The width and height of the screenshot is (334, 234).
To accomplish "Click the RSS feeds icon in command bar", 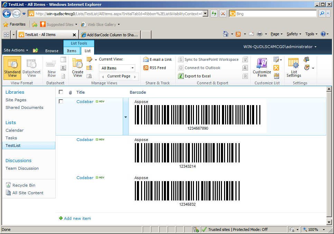I will (238, 34).
